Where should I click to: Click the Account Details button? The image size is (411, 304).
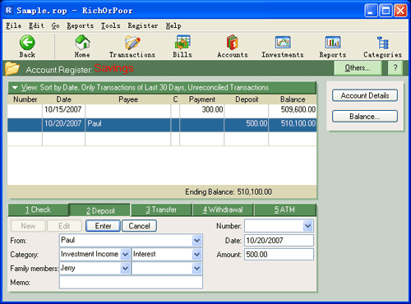coord(365,95)
